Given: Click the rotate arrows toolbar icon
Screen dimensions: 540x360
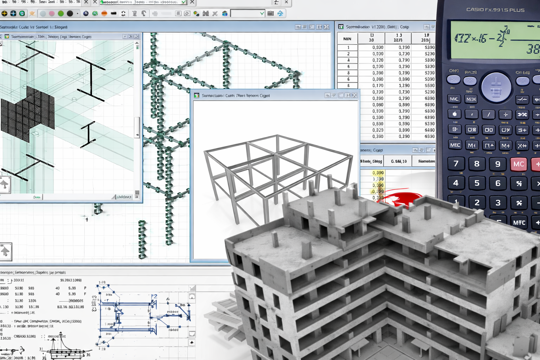Looking at the screenshot, I should point(123,13).
